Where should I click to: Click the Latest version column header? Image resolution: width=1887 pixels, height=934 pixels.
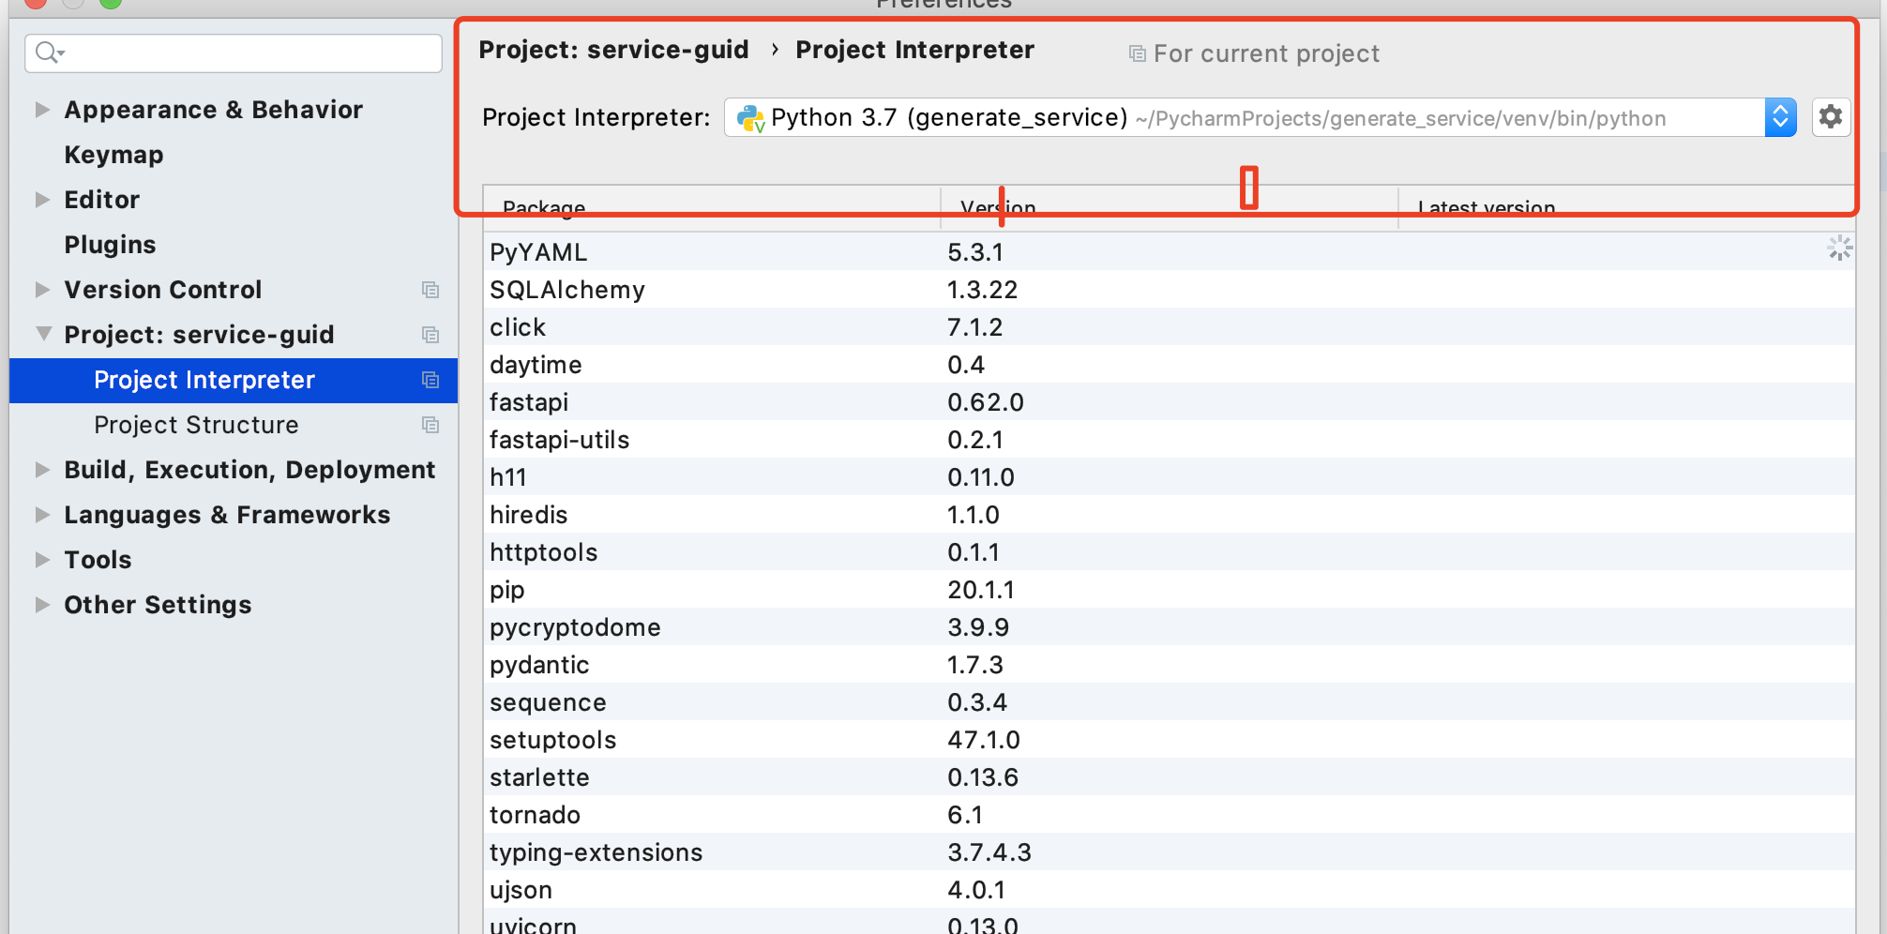pos(1486,207)
